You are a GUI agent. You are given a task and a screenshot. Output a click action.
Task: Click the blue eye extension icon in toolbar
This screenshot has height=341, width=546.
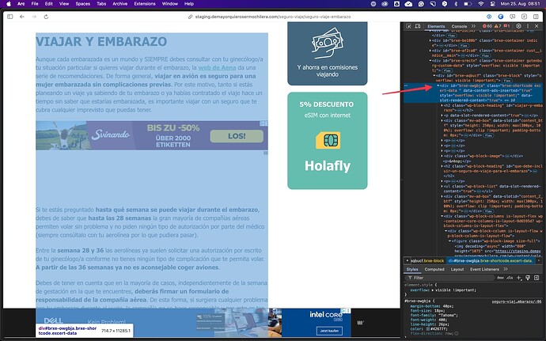click(489, 17)
